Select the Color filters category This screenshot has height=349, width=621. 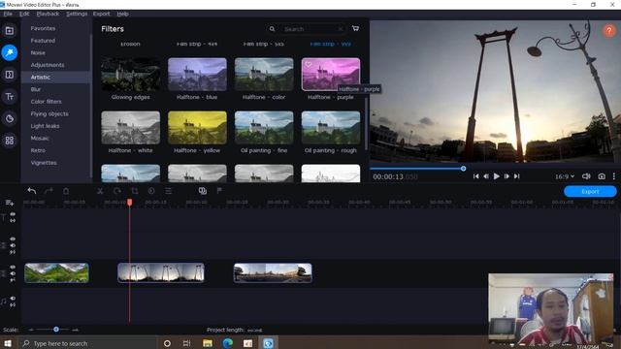[46, 102]
